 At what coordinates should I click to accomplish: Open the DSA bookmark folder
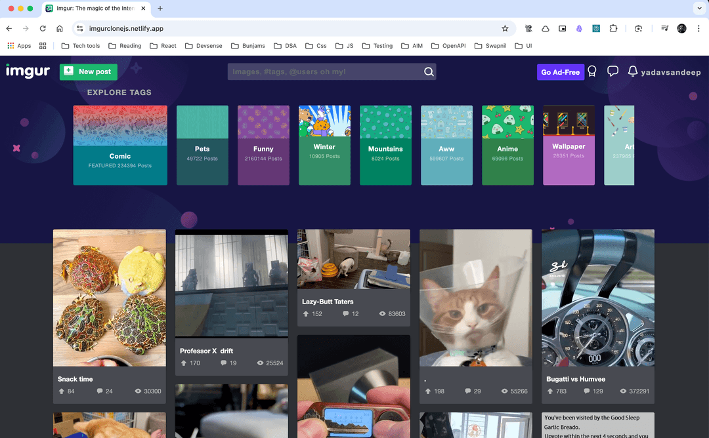tap(286, 46)
